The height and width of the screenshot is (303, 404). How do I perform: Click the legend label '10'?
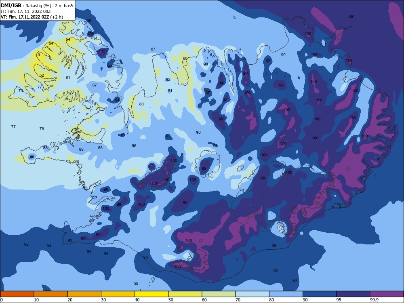(x=36, y=300)
